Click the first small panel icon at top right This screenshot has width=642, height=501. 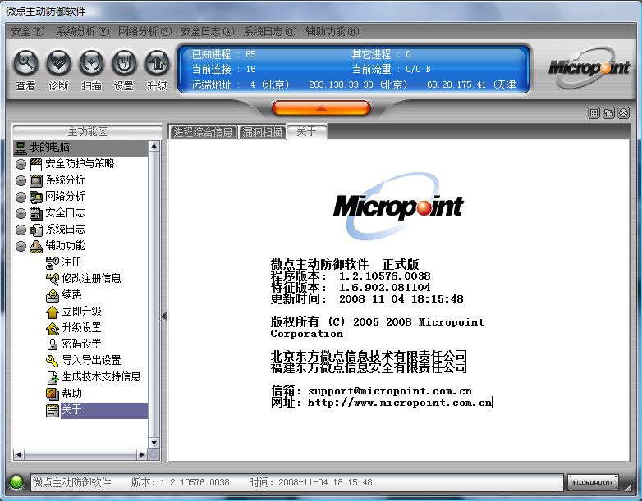pos(594,113)
